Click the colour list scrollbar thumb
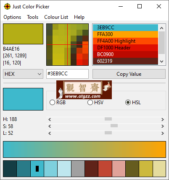 (162, 43)
